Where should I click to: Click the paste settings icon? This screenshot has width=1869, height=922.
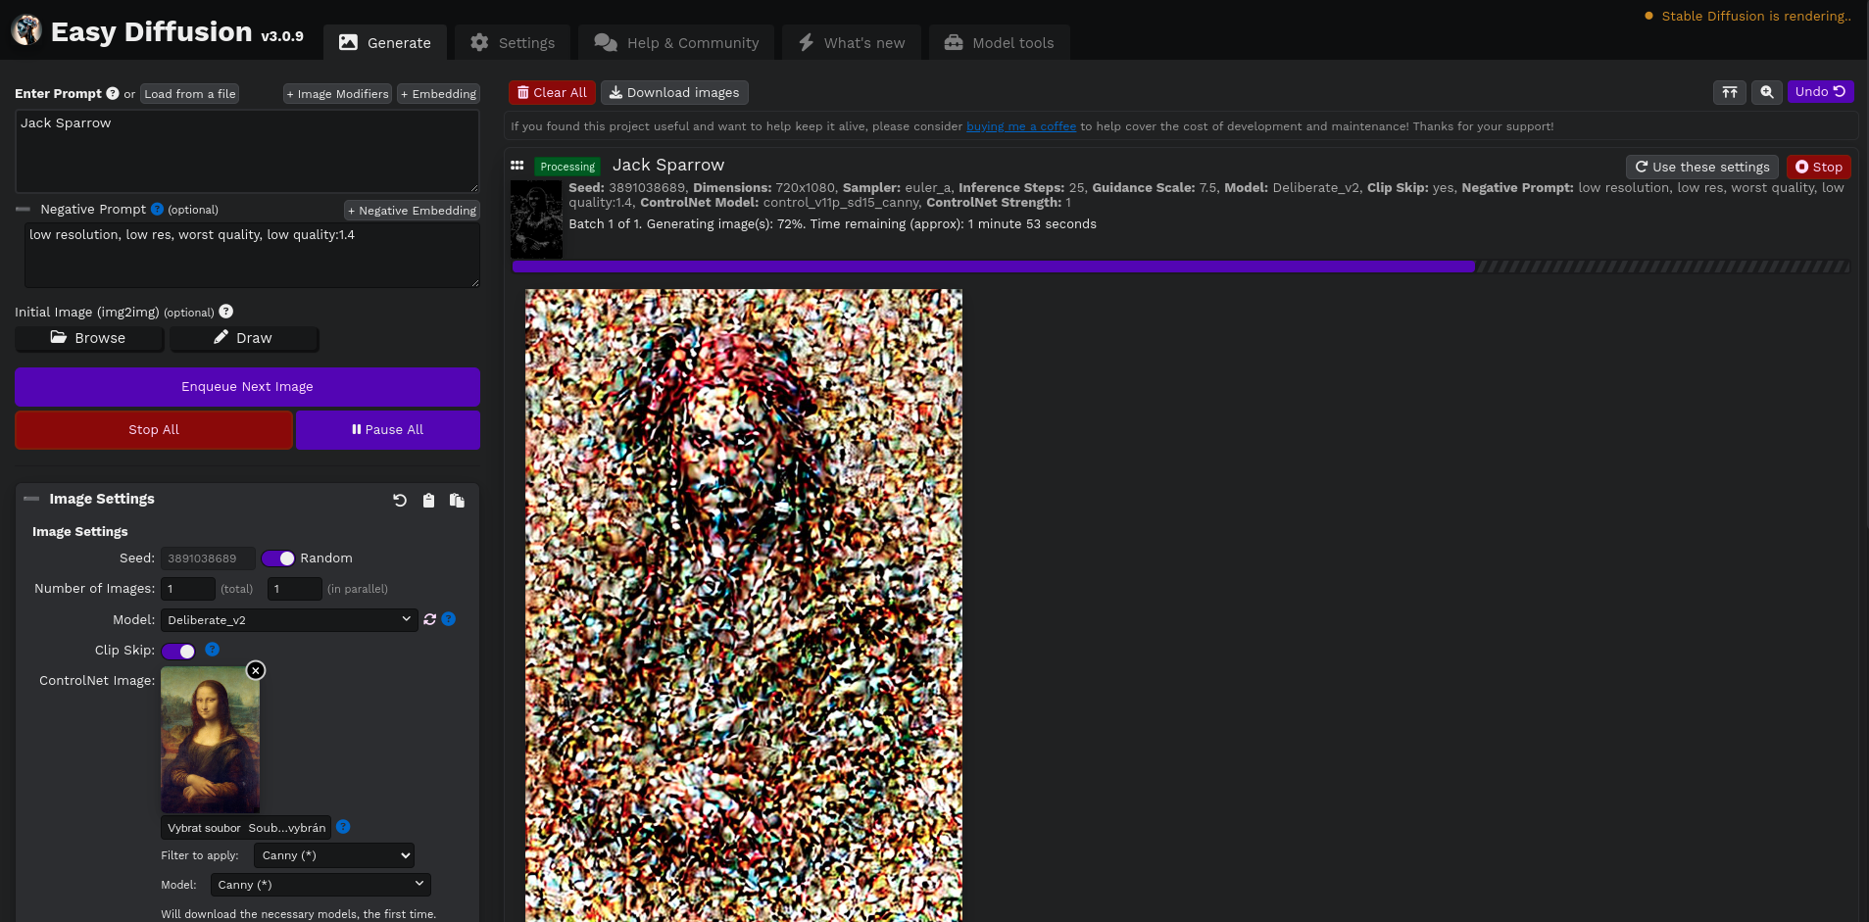(457, 501)
